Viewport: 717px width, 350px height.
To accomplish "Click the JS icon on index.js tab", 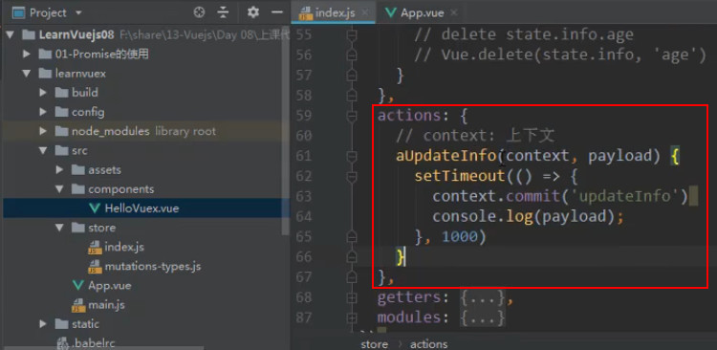I will (x=305, y=13).
